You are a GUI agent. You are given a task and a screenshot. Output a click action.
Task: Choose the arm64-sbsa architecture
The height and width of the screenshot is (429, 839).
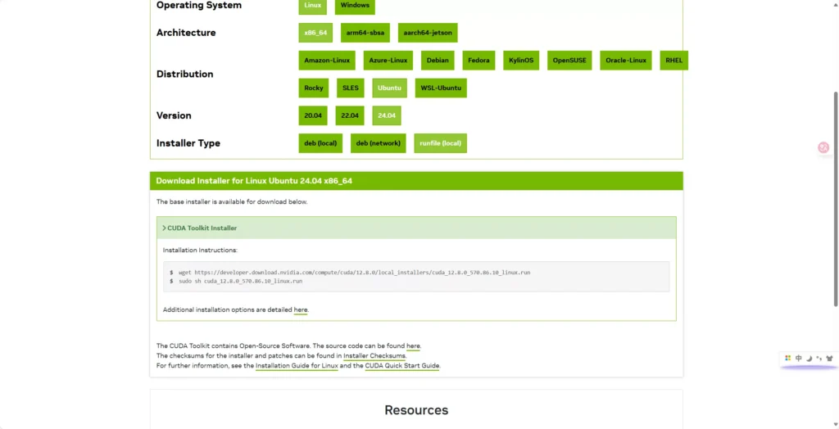(365, 33)
